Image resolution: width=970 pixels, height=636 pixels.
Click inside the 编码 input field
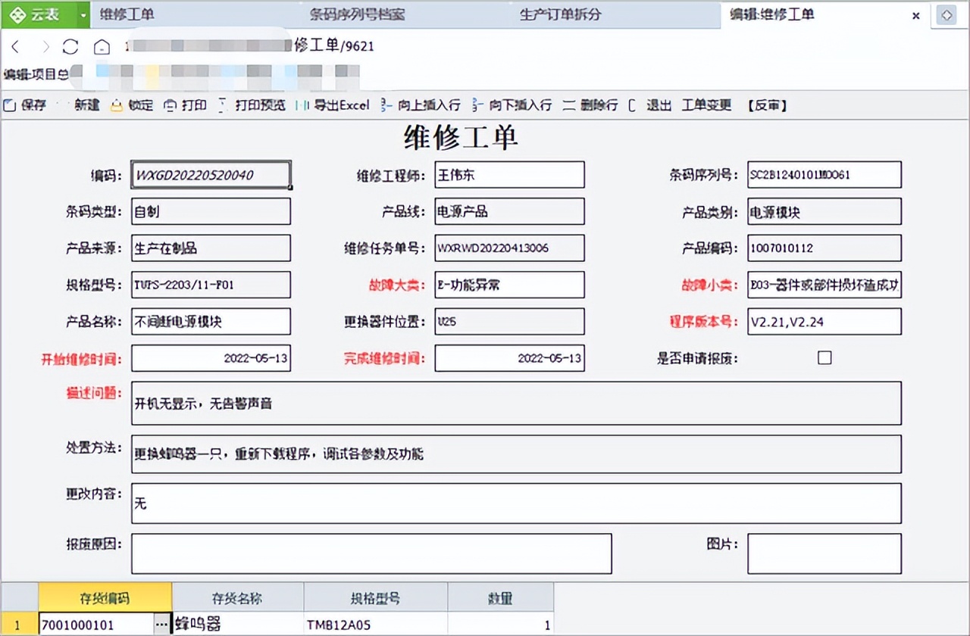point(210,174)
